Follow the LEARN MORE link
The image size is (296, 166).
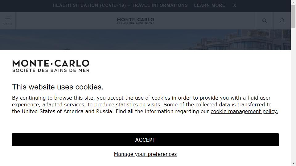210,6
